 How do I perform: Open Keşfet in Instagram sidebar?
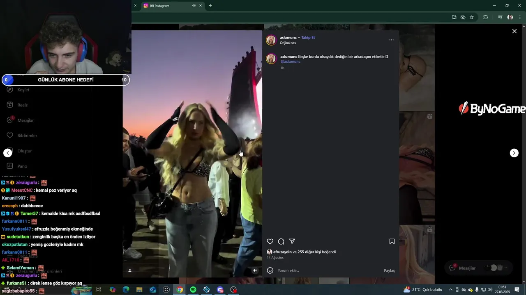click(x=18, y=90)
